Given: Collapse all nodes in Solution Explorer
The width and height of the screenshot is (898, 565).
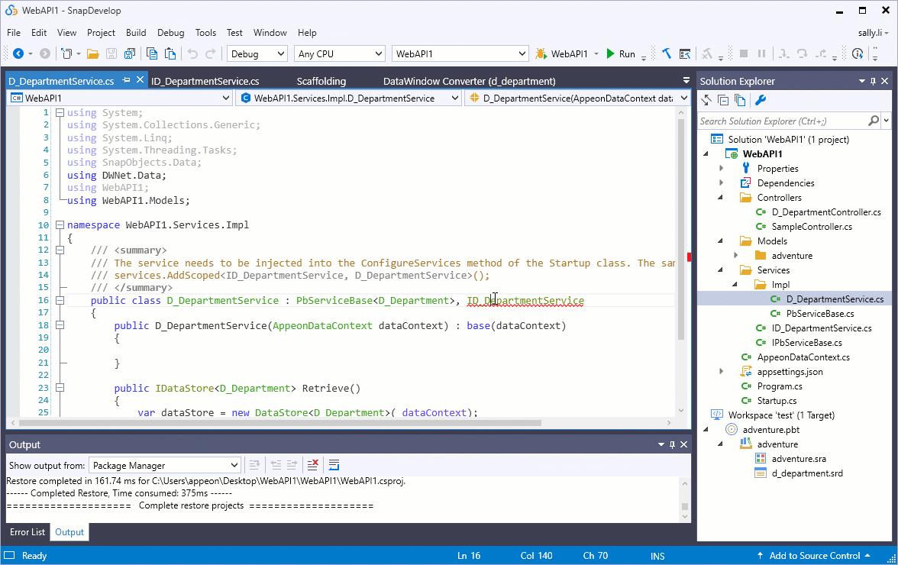Looking at the screenshot, I should click(722, 100).
